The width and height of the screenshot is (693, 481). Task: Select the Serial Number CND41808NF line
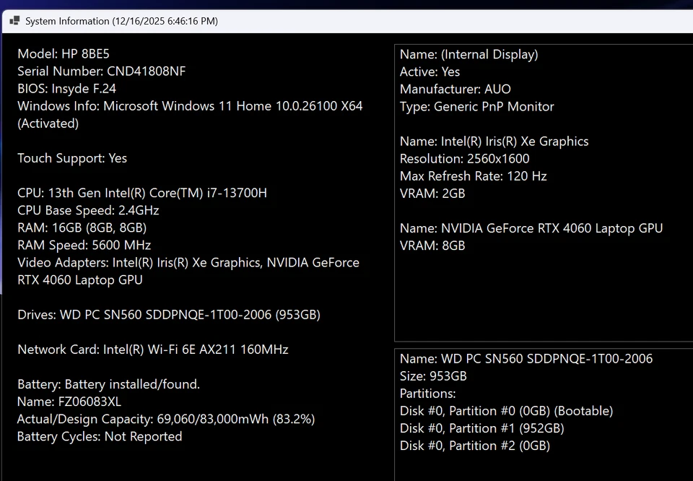(x=102, y=71)
